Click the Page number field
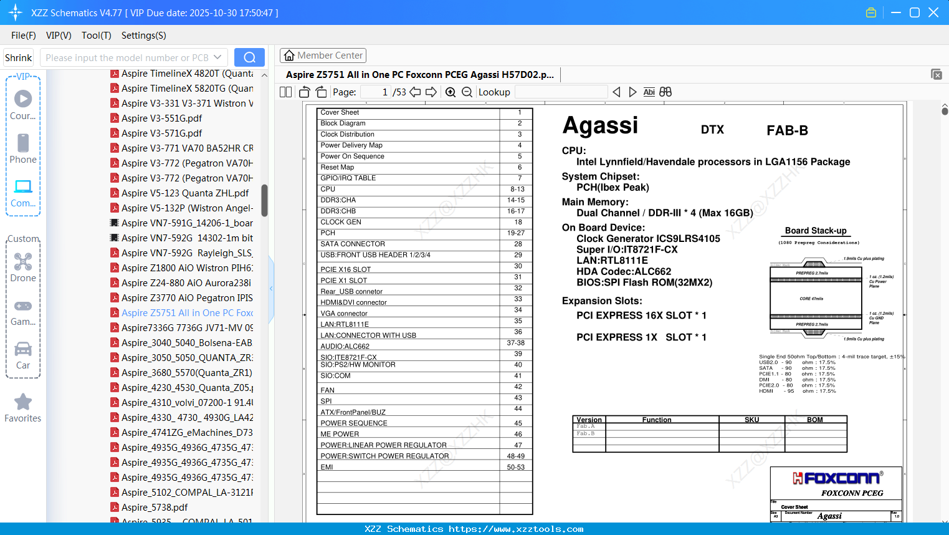Image resolution: width=949 pixels, height=535 pixels. point(375,92)
